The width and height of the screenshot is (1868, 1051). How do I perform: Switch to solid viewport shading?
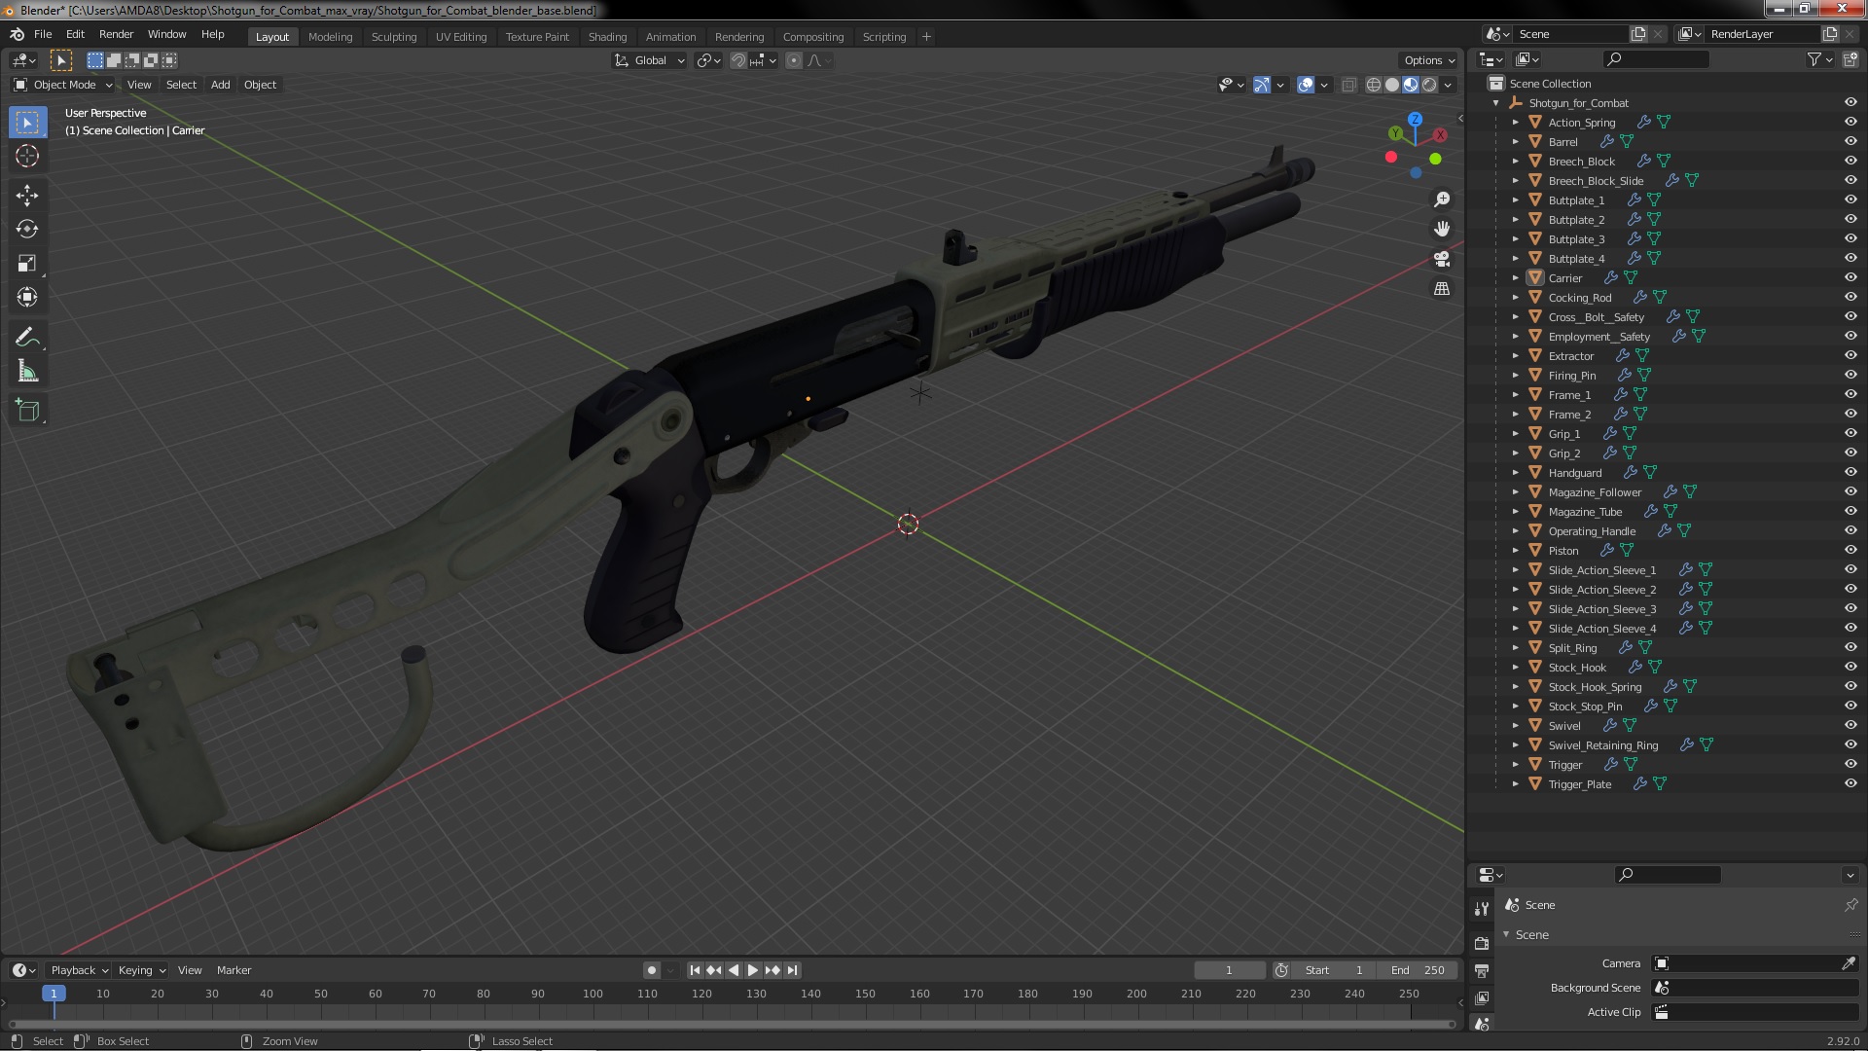(1392, 85)
